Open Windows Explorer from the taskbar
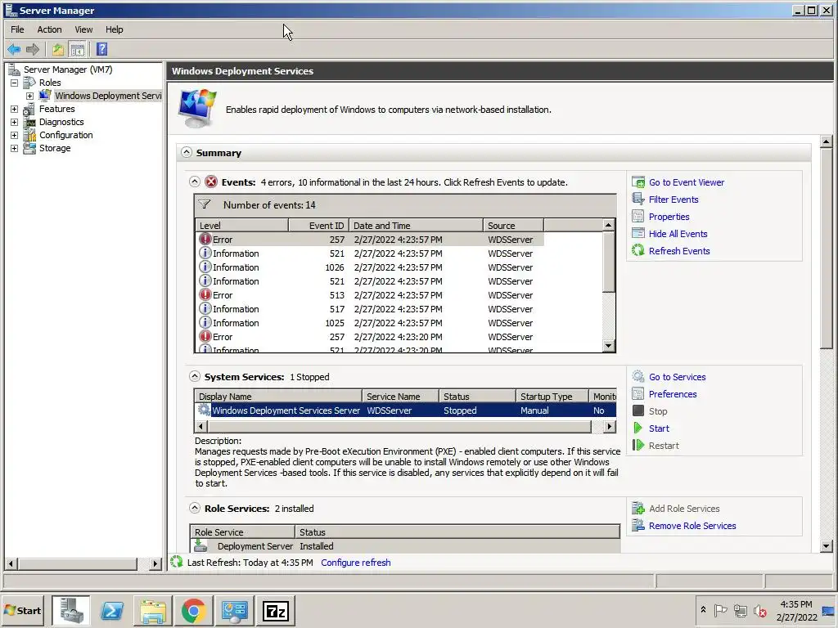 (x=153, y=610)
